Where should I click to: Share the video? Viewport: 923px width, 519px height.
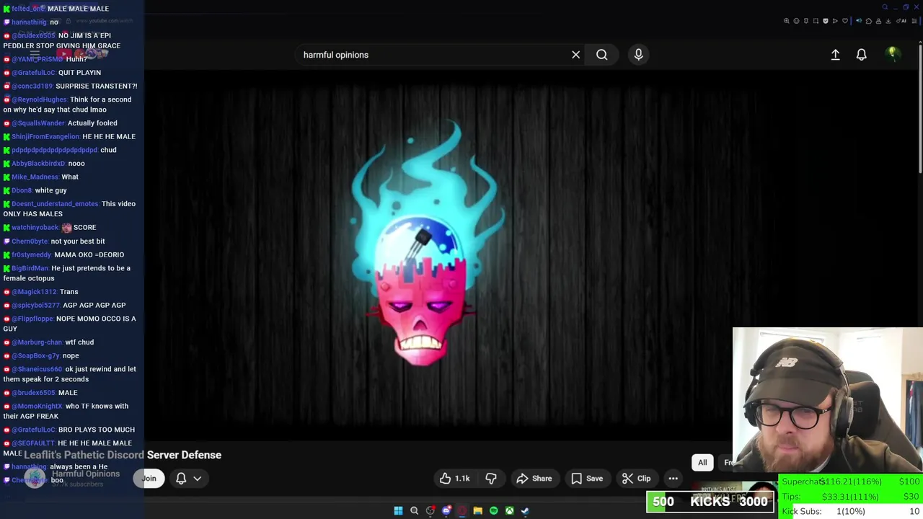(534, 478)
